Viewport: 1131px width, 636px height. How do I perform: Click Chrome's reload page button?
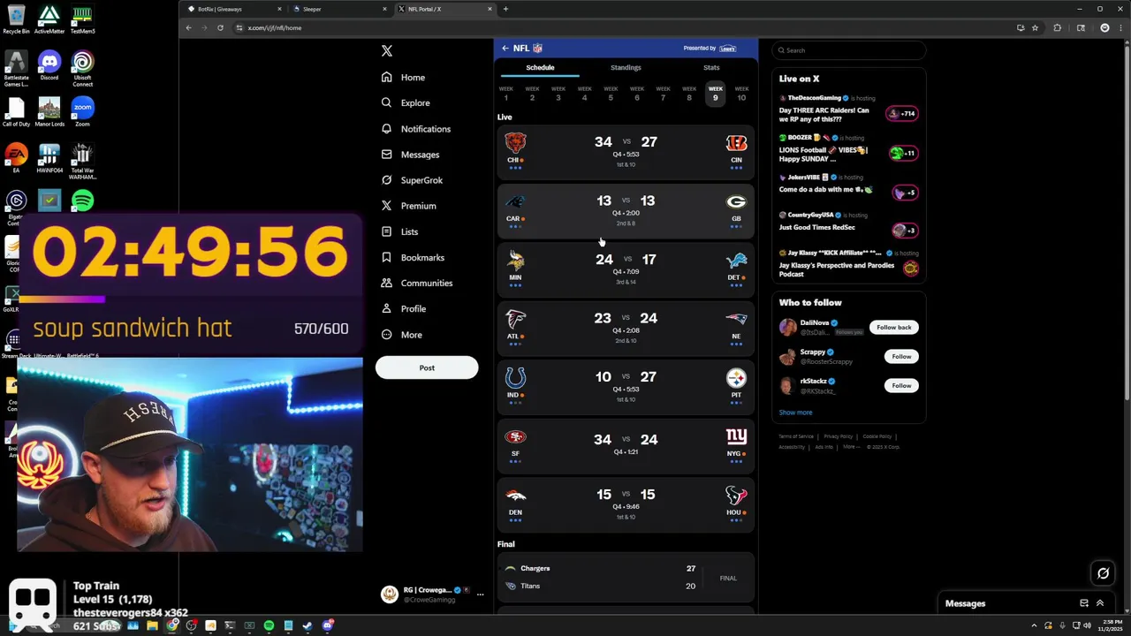click(220, 27)
